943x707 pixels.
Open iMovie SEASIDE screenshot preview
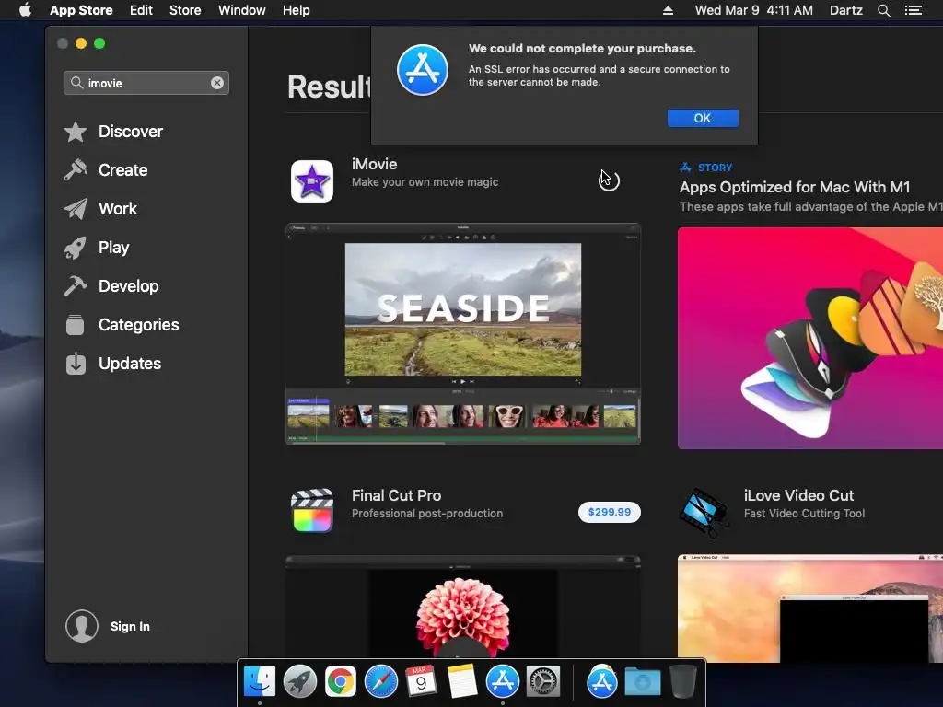[x=463, y=333]
